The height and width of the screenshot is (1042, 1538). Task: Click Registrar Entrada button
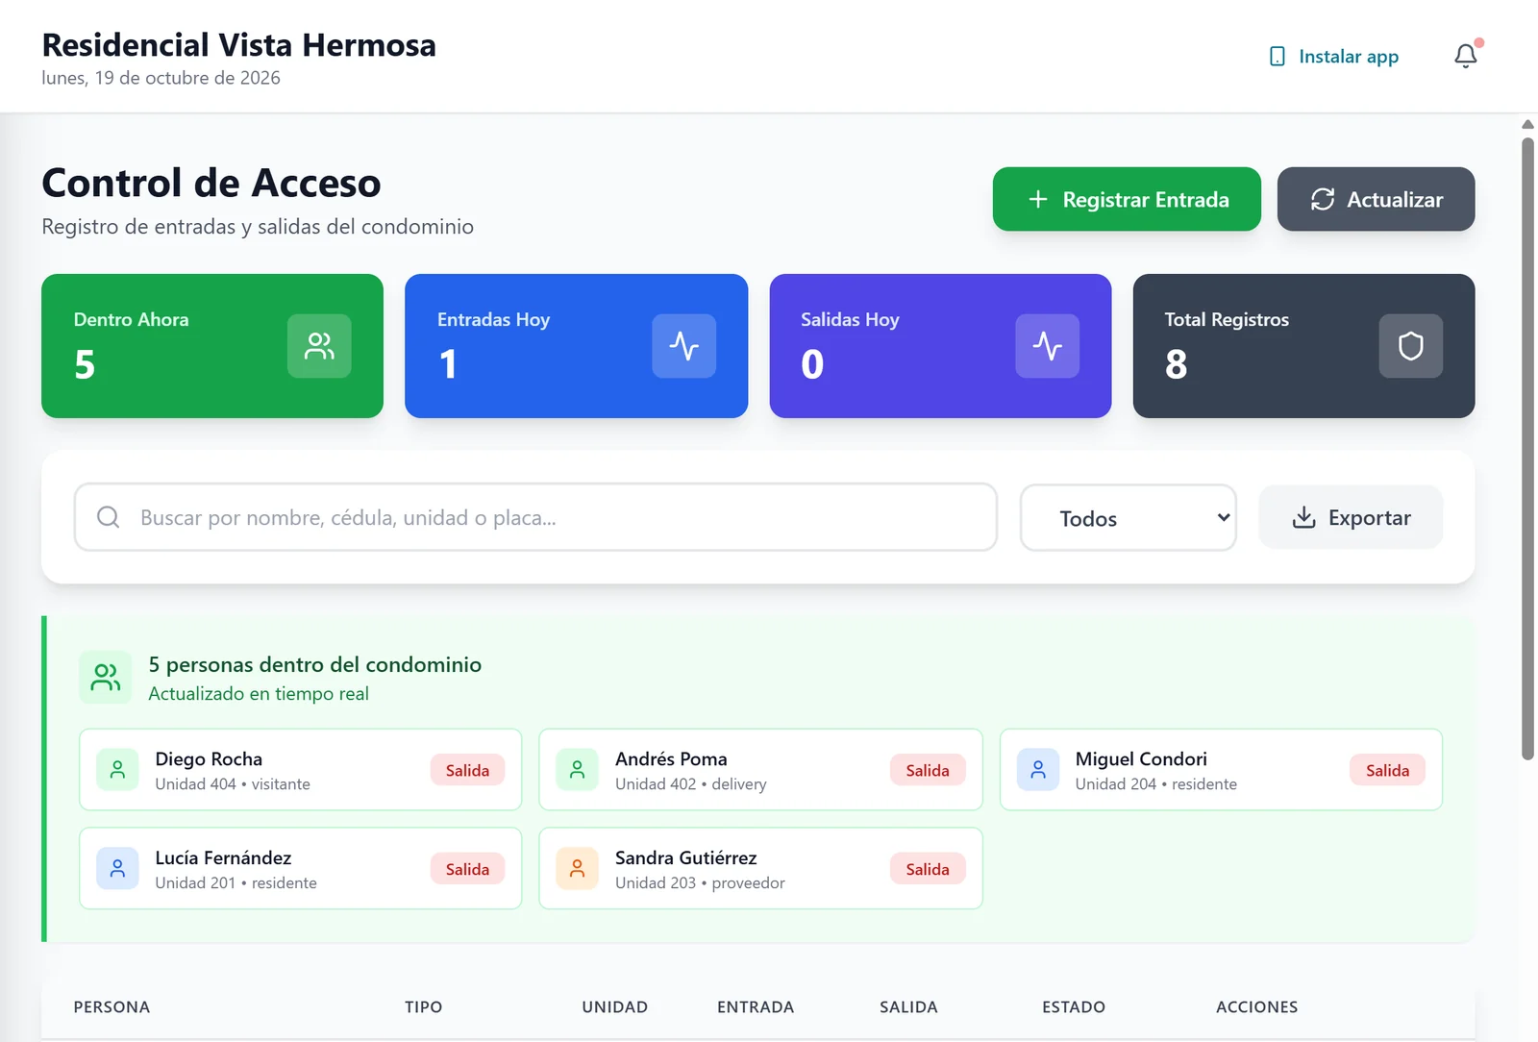pos(1127,199)
